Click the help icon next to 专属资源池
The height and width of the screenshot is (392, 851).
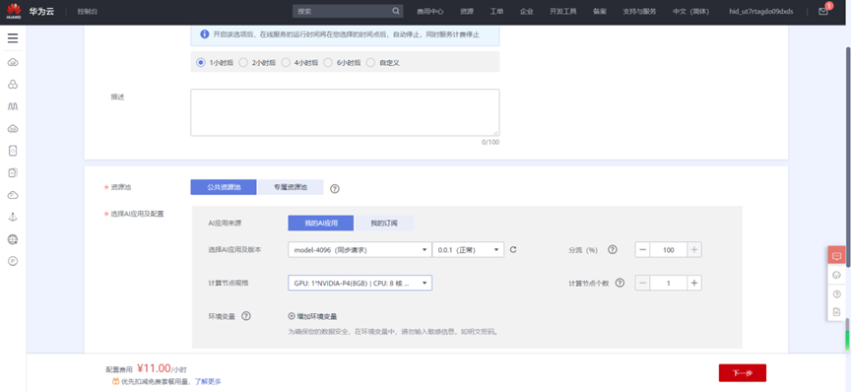tap(335, 188)
